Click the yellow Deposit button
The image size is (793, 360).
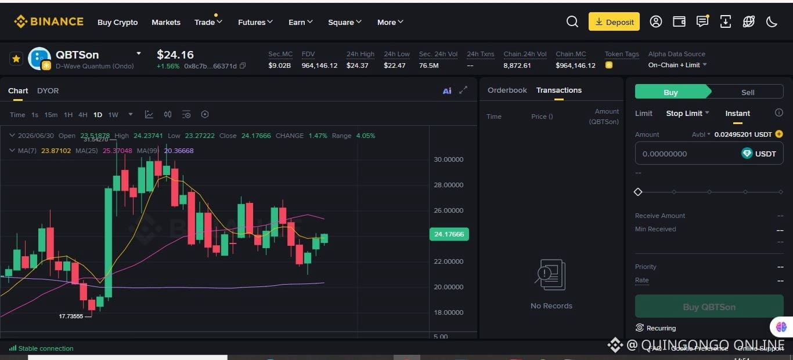[614, 22]
